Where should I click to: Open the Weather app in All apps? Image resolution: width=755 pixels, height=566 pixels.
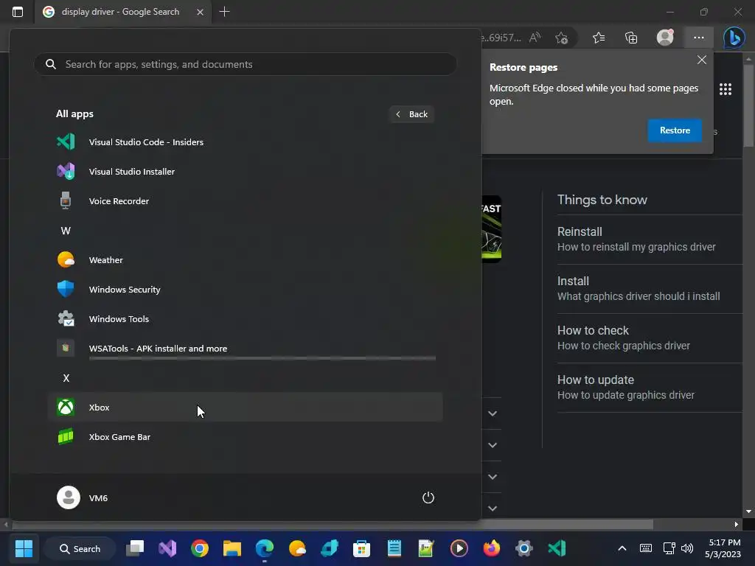pyautogui.click(x=245, y=260)
